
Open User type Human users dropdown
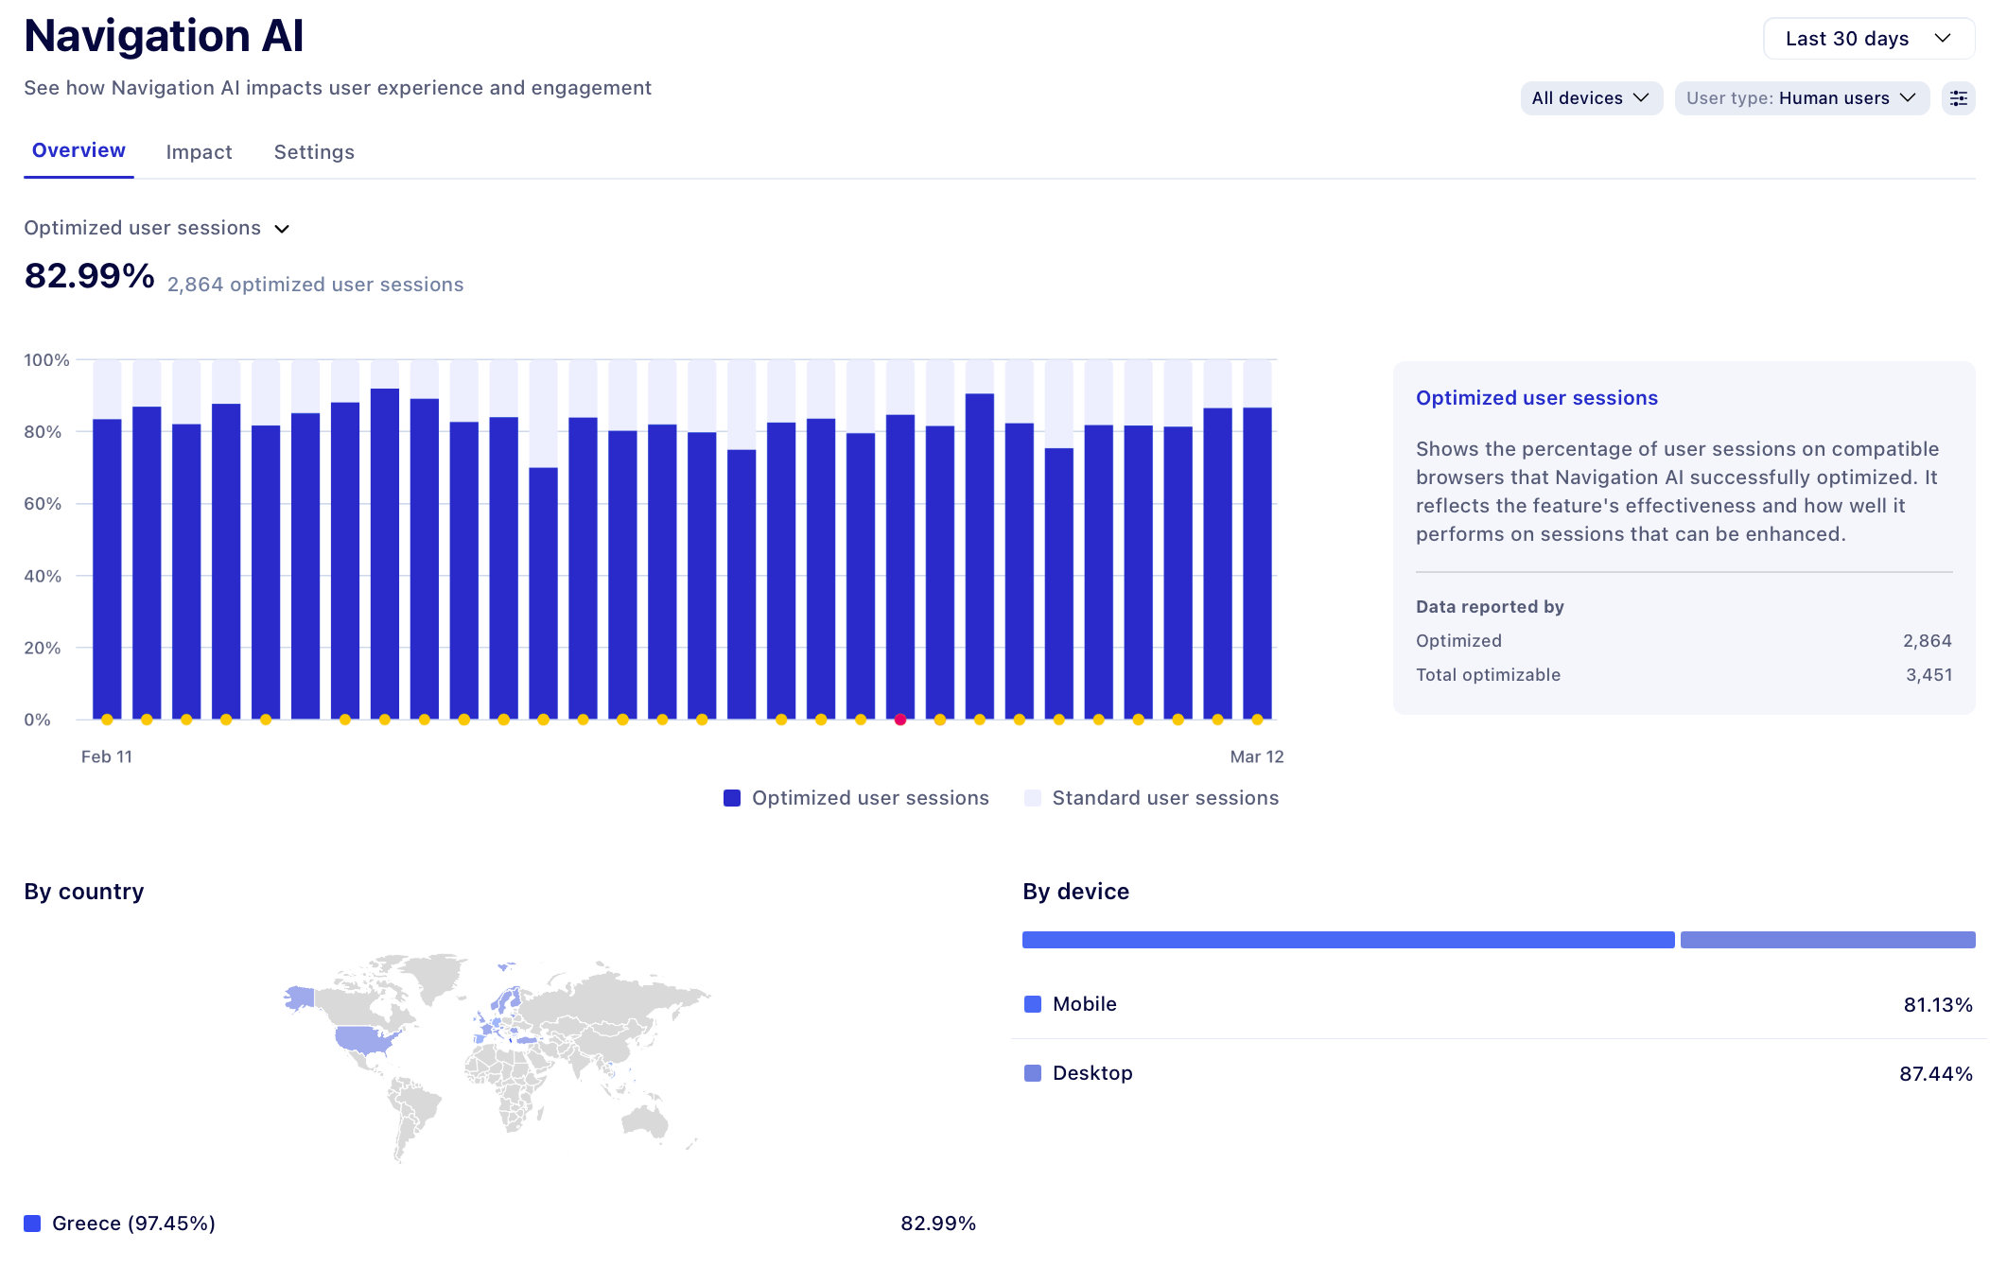[1801, 98]
